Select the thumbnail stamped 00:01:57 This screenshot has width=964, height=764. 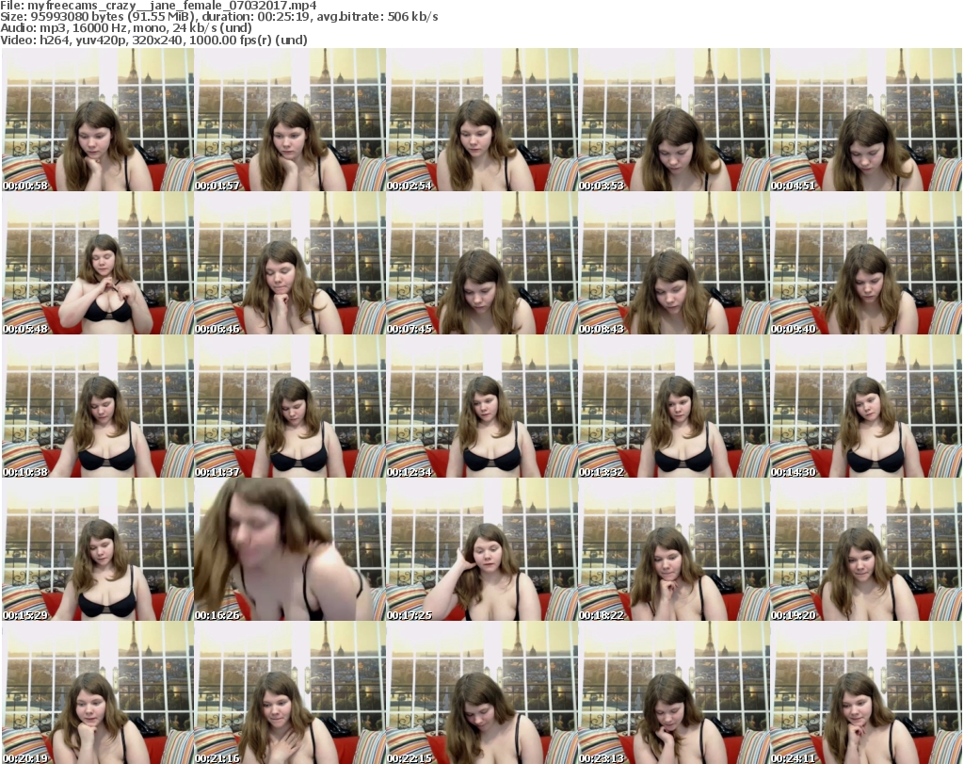290,120
